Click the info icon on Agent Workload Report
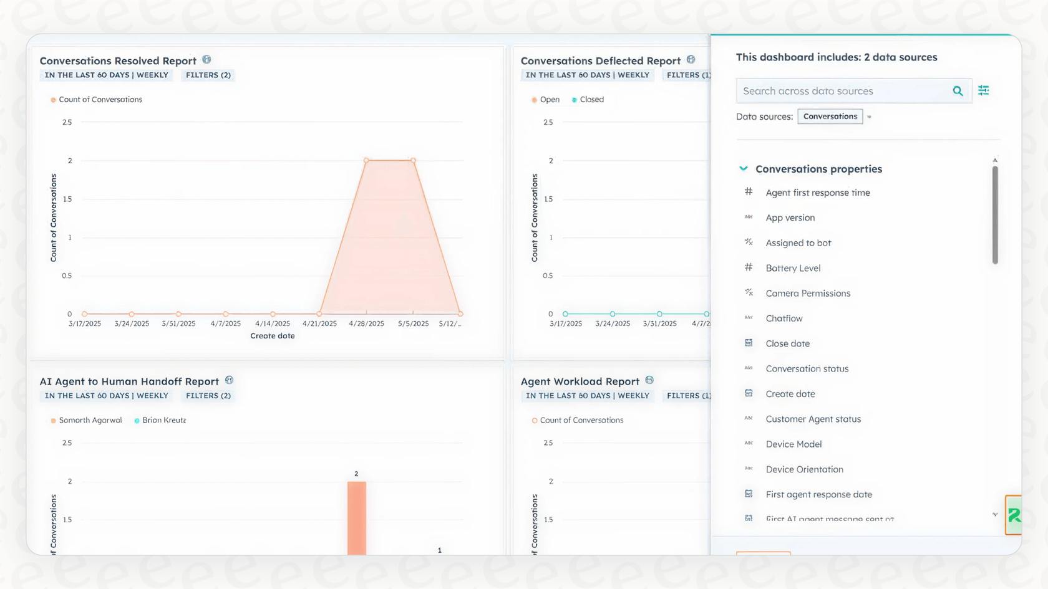 click(x=649, y=380)
